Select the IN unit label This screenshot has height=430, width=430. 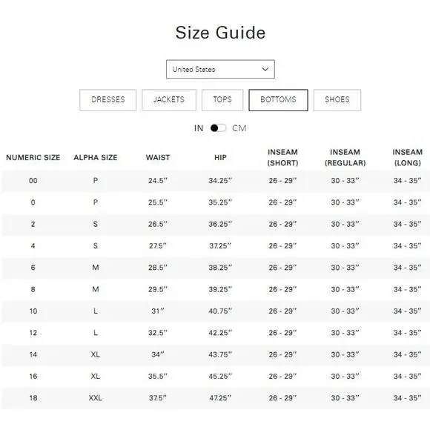tap(199, 128)
